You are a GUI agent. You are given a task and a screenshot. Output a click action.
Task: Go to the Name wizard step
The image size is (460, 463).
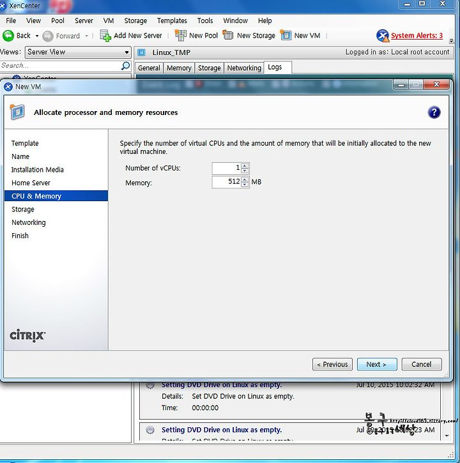click(x=20, y=156)
